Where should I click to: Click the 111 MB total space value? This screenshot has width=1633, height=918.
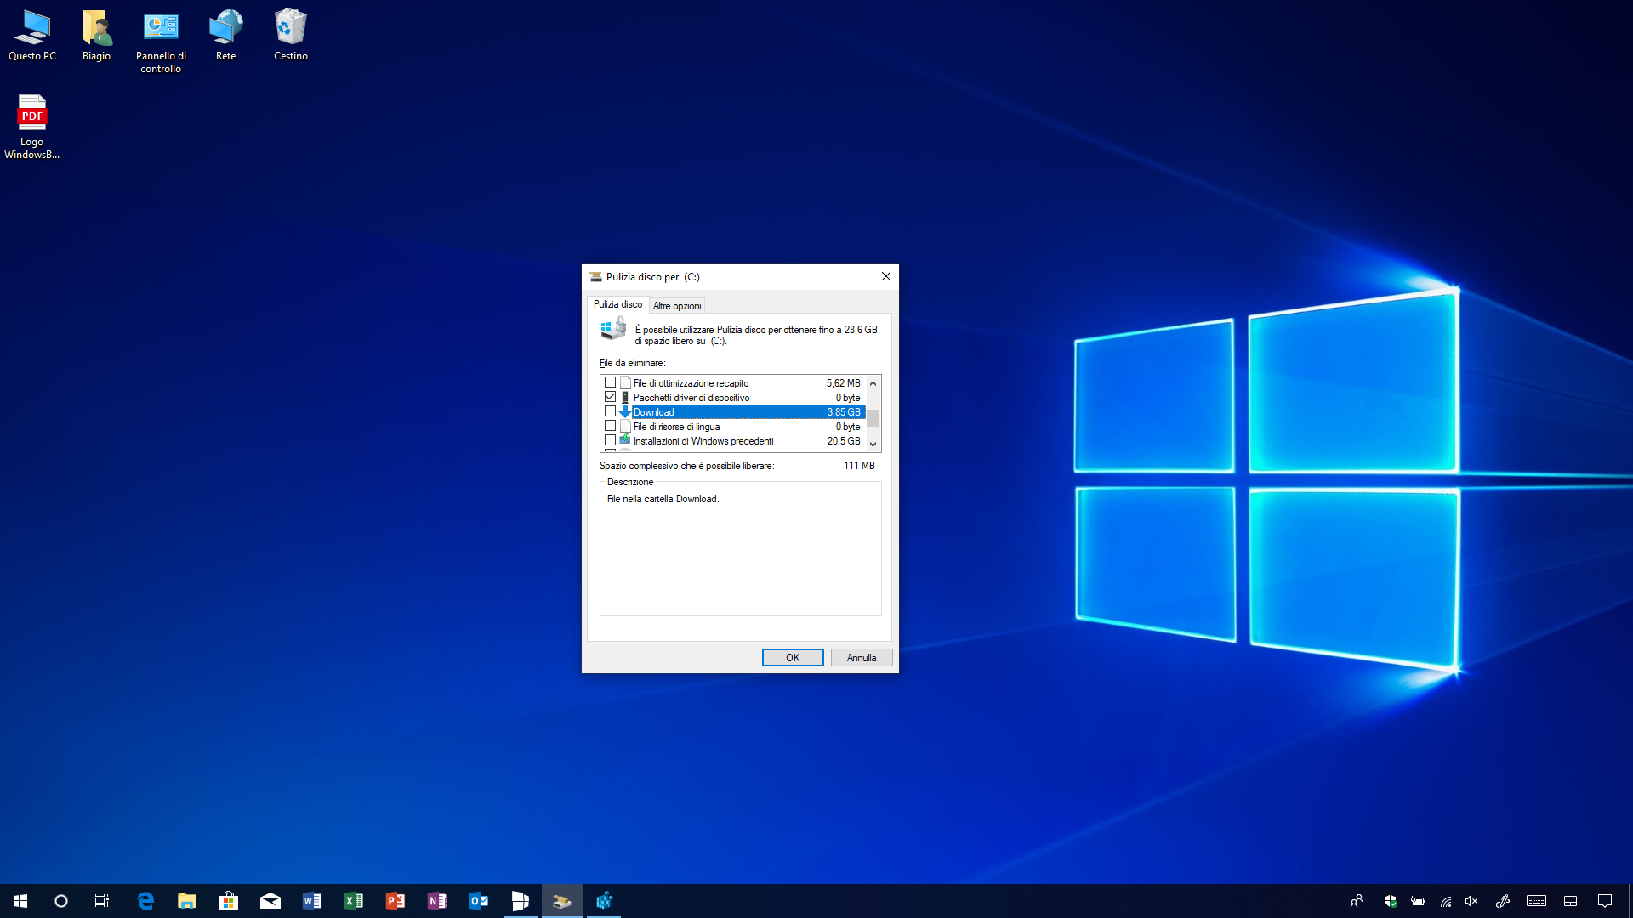(x=859, y=466)
